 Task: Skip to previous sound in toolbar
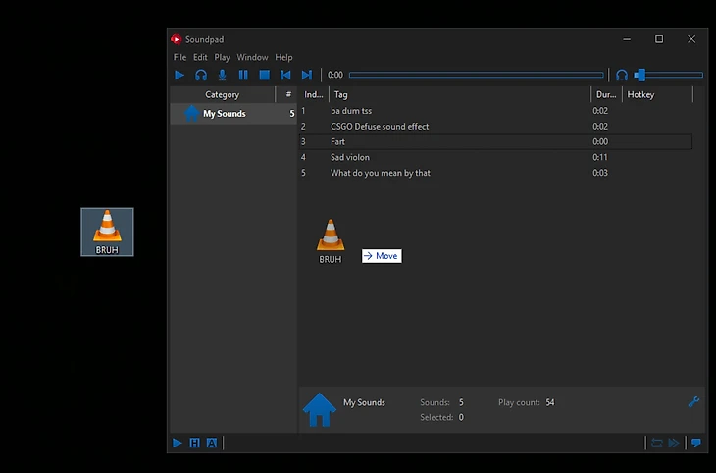(285, 75)
